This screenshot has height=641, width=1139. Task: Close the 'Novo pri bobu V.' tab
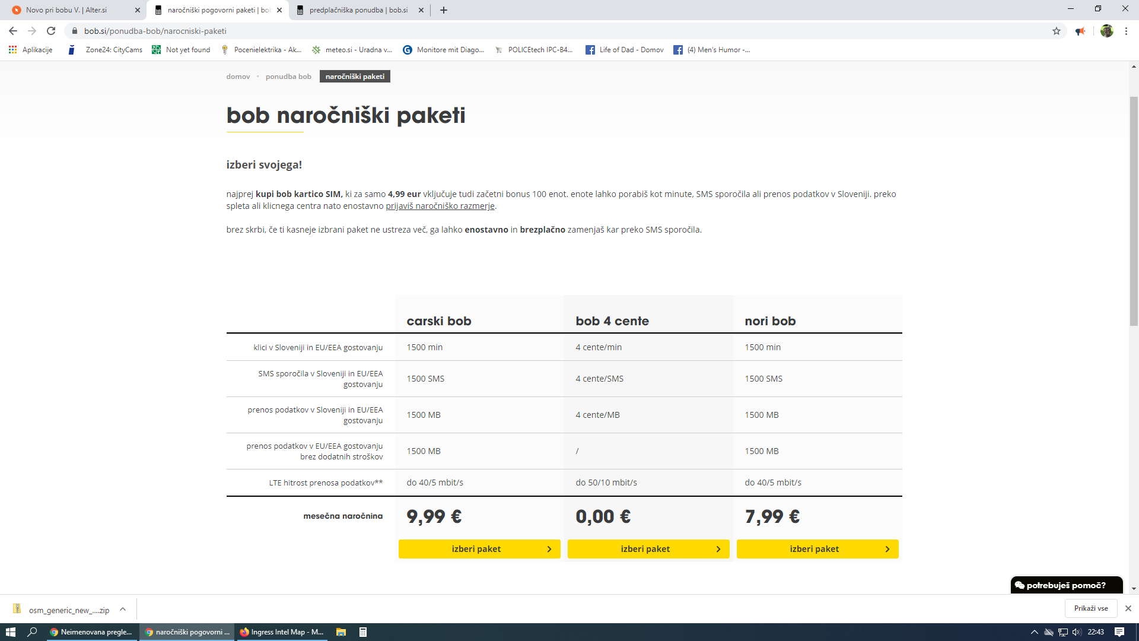tap(138, 10)
